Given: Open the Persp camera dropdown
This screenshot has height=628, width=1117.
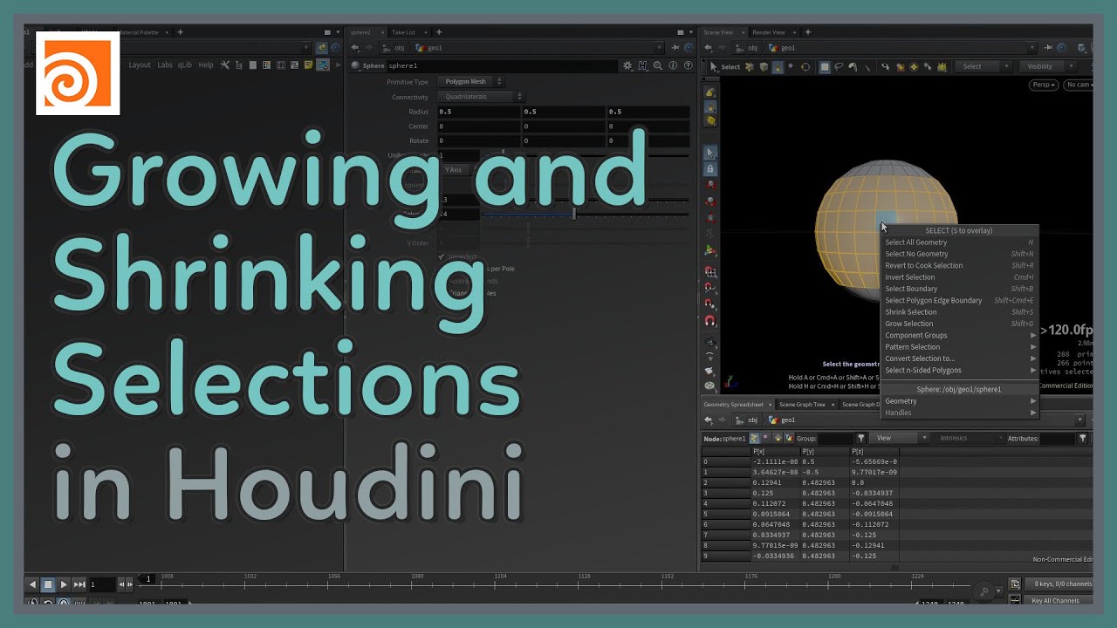Looking at the screenshot, I should point(1044,85).
